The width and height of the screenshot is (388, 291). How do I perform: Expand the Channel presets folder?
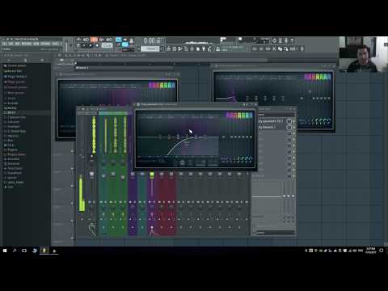tap(15, 87)
